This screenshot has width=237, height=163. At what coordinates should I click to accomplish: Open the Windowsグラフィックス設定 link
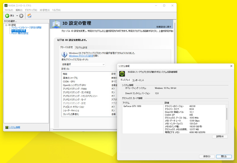pos(81,56)
